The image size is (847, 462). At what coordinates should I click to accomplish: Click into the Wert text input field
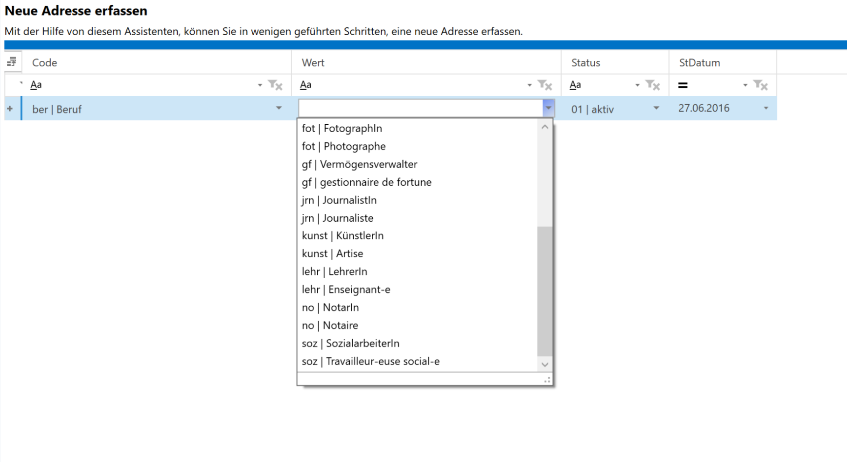pyautogui.click(x=420, y=108)
